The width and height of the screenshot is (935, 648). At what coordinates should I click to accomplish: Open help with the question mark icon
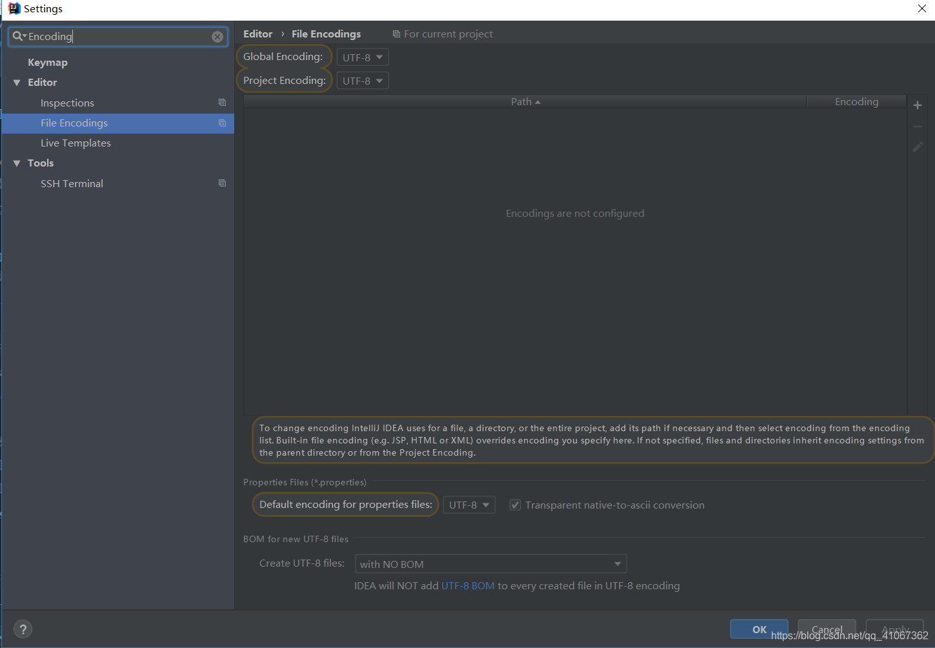pyautogui.click(x=23, y=629)
